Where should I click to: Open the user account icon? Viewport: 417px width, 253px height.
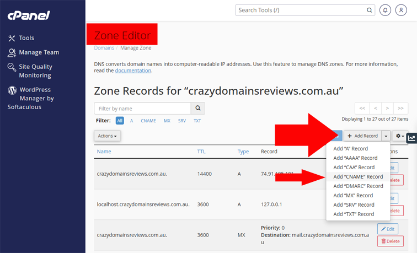coord(401,10)
